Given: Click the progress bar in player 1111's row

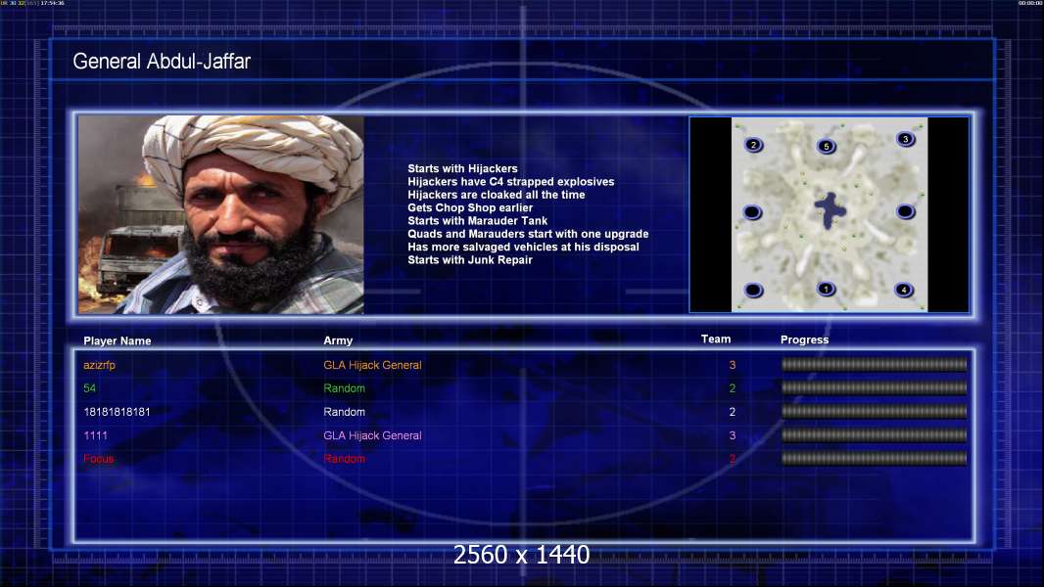Looking at the screenshot, I should [875, 434].
